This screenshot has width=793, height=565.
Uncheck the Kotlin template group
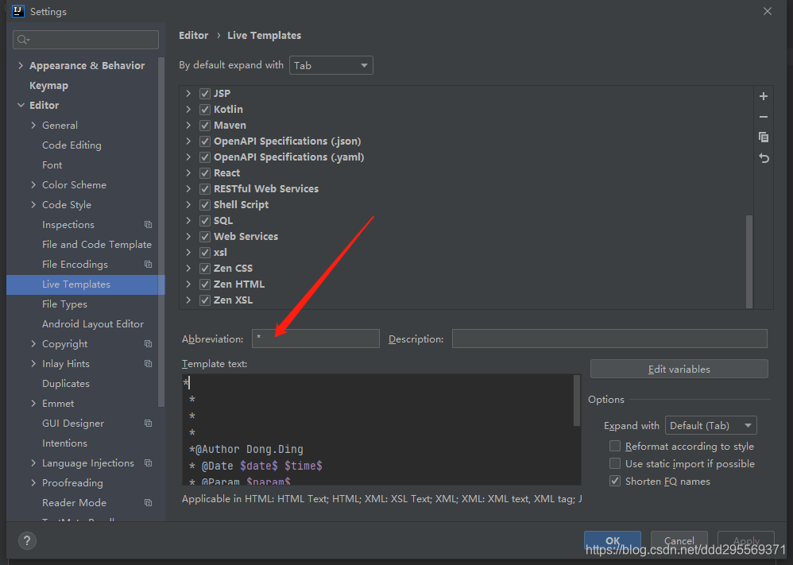click(205, 109)
